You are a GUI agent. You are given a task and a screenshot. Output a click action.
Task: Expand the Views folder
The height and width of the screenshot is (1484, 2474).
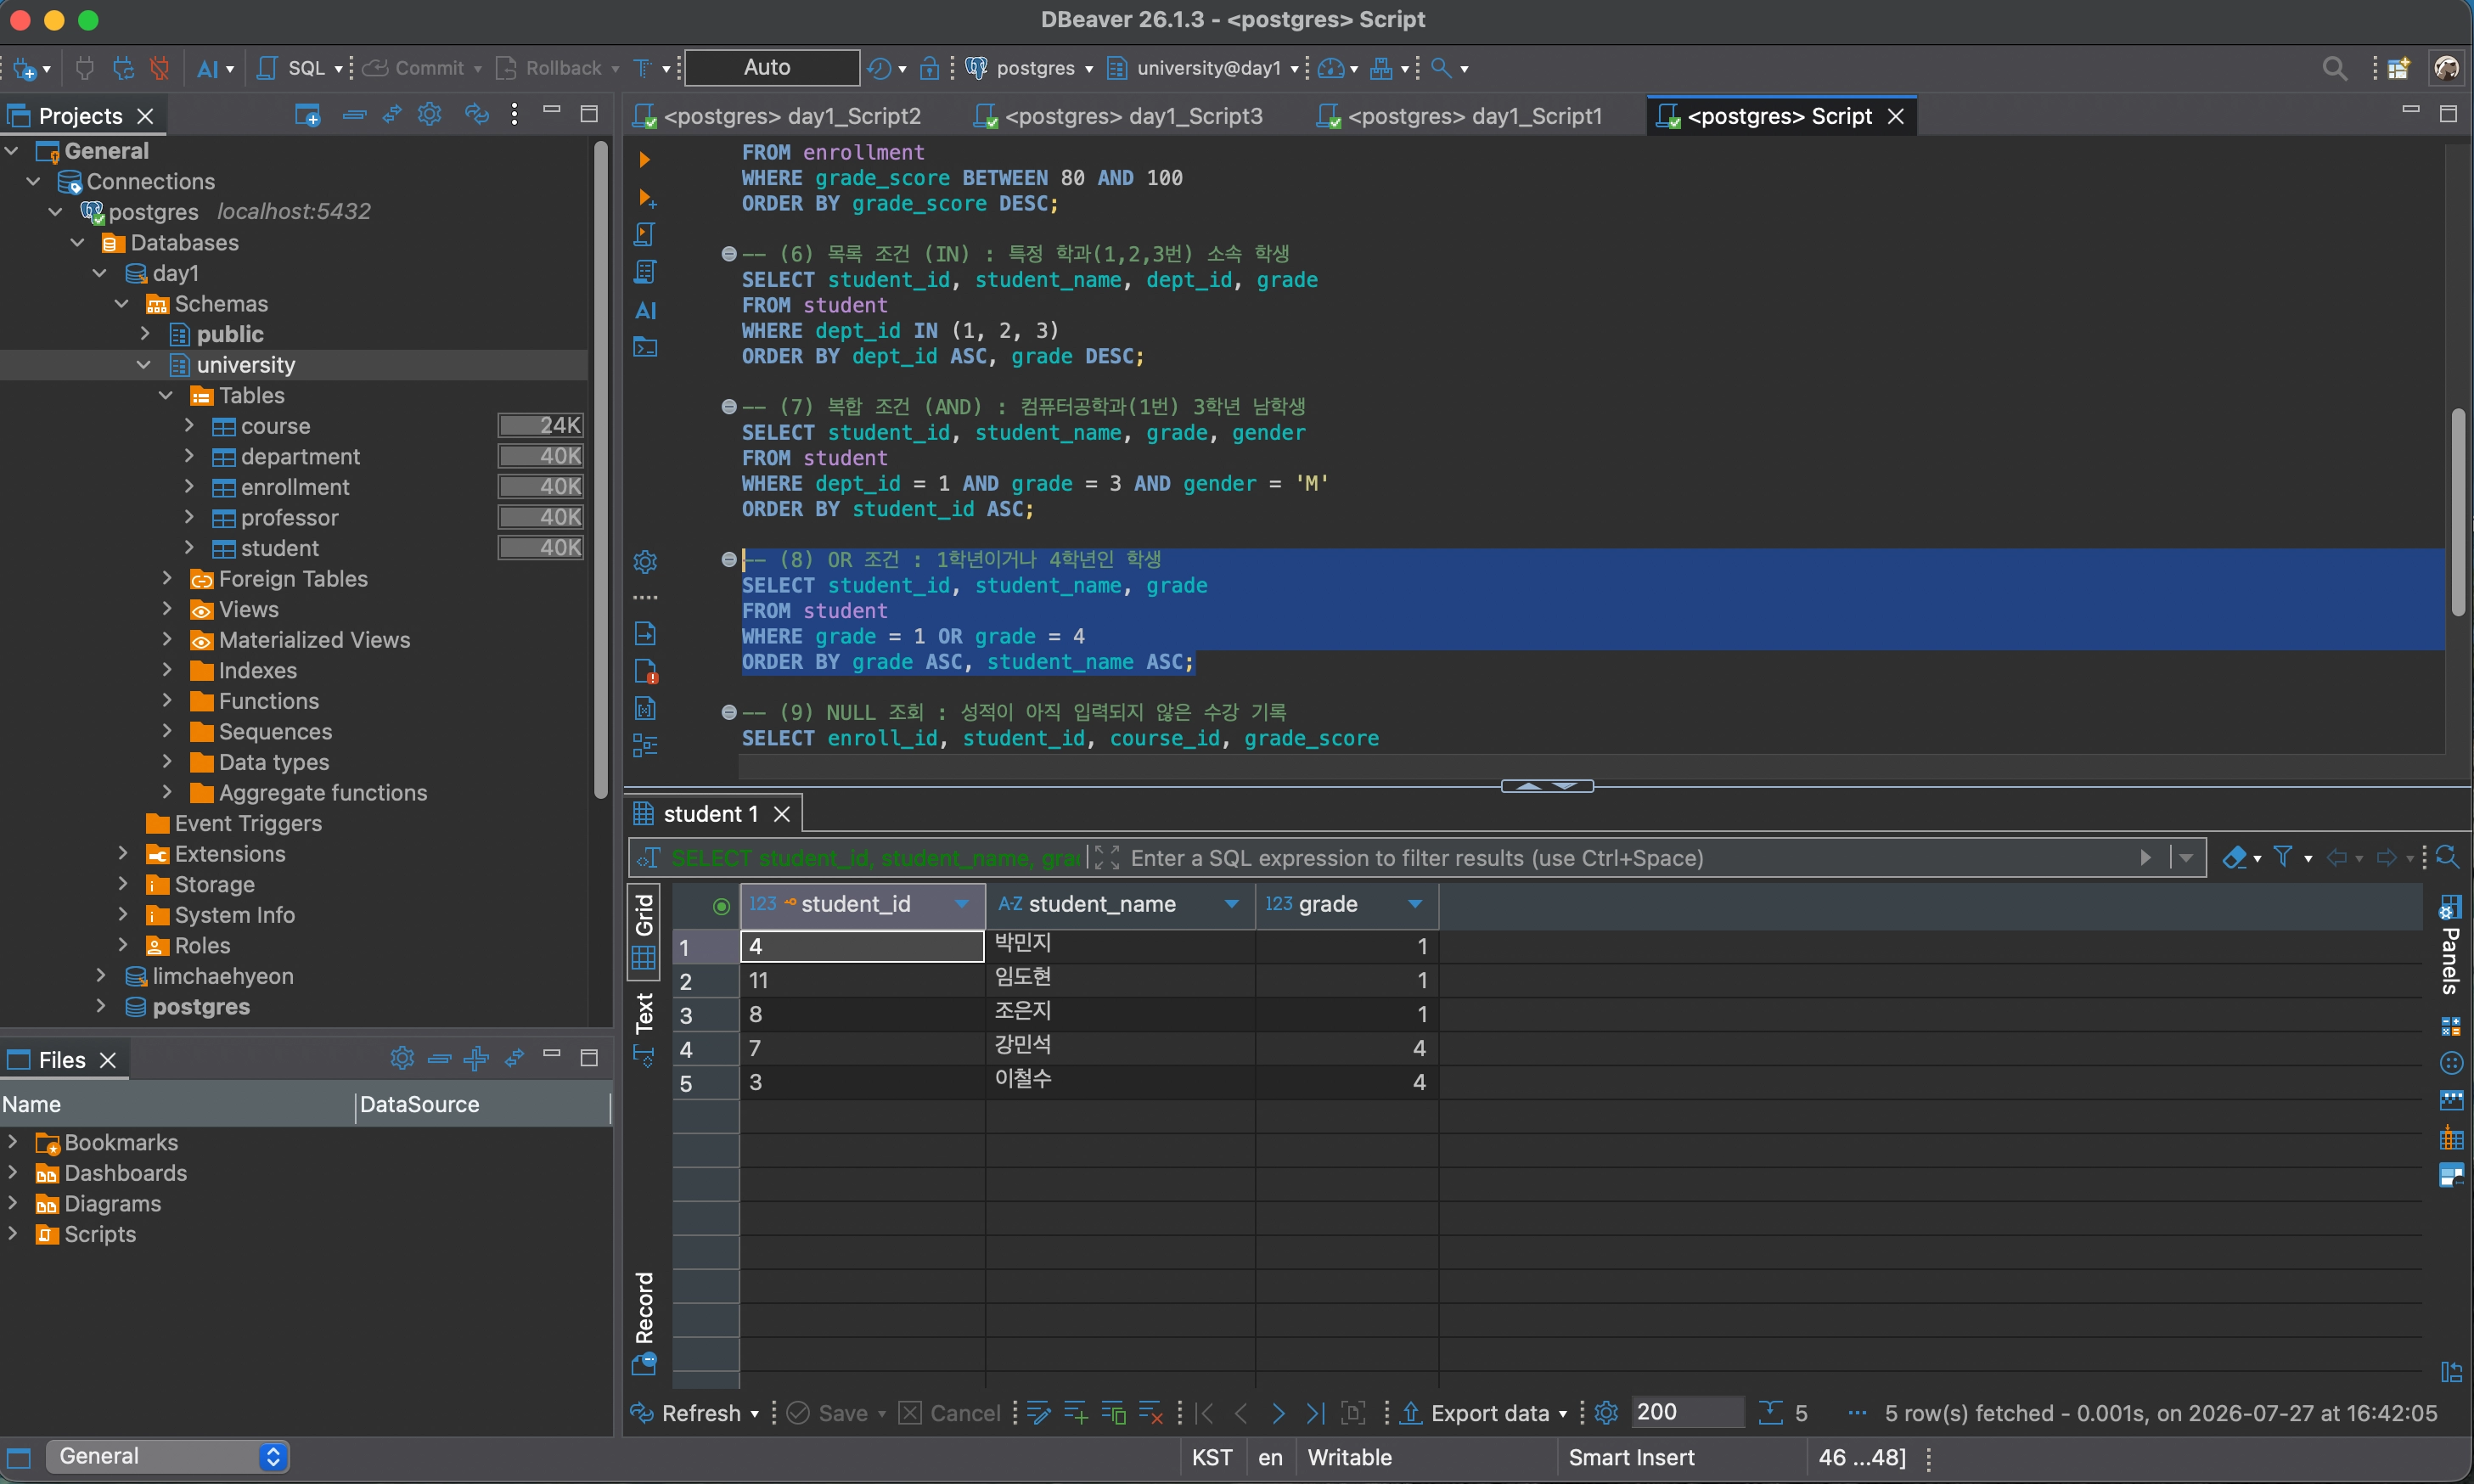pos(167,609)
